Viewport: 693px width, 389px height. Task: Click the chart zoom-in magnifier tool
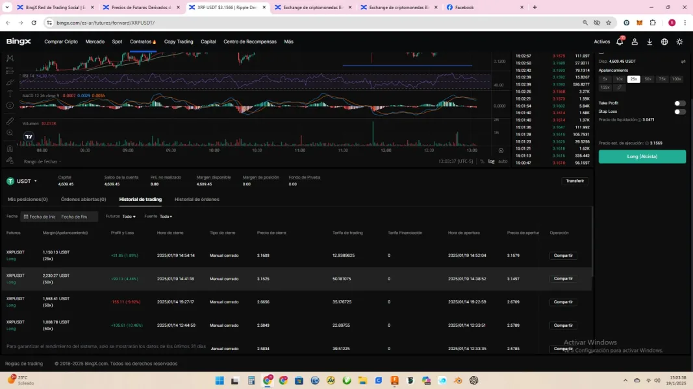(x=10, y=133)
